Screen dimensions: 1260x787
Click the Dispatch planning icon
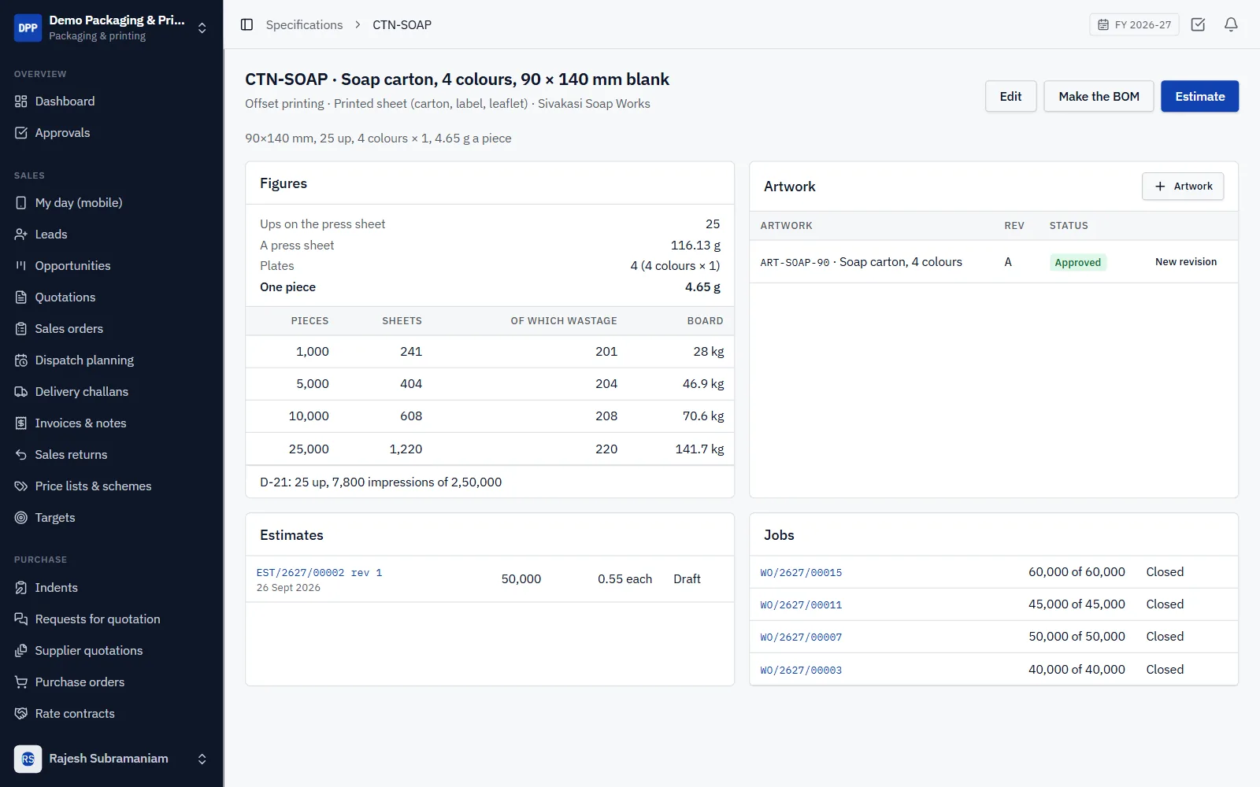point(21,360)
